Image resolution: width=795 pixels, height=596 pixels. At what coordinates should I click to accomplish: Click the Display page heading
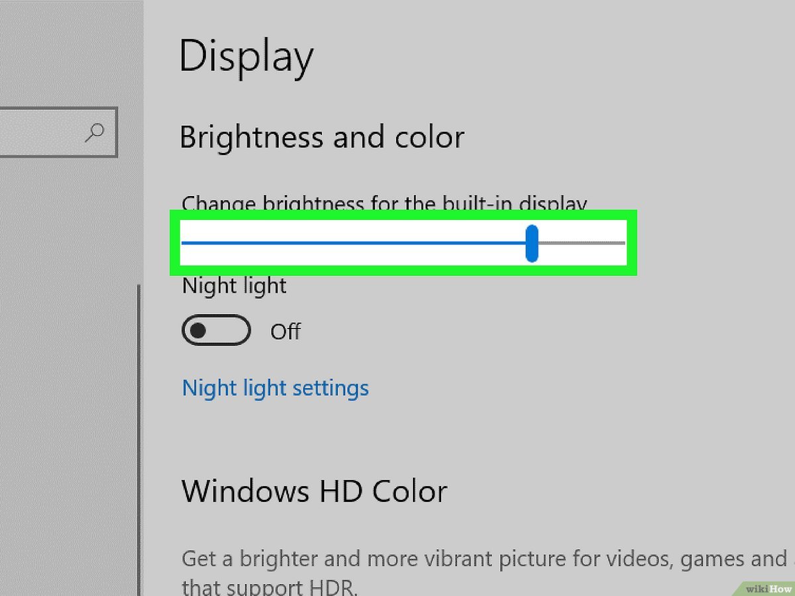(x=246, y=58)
